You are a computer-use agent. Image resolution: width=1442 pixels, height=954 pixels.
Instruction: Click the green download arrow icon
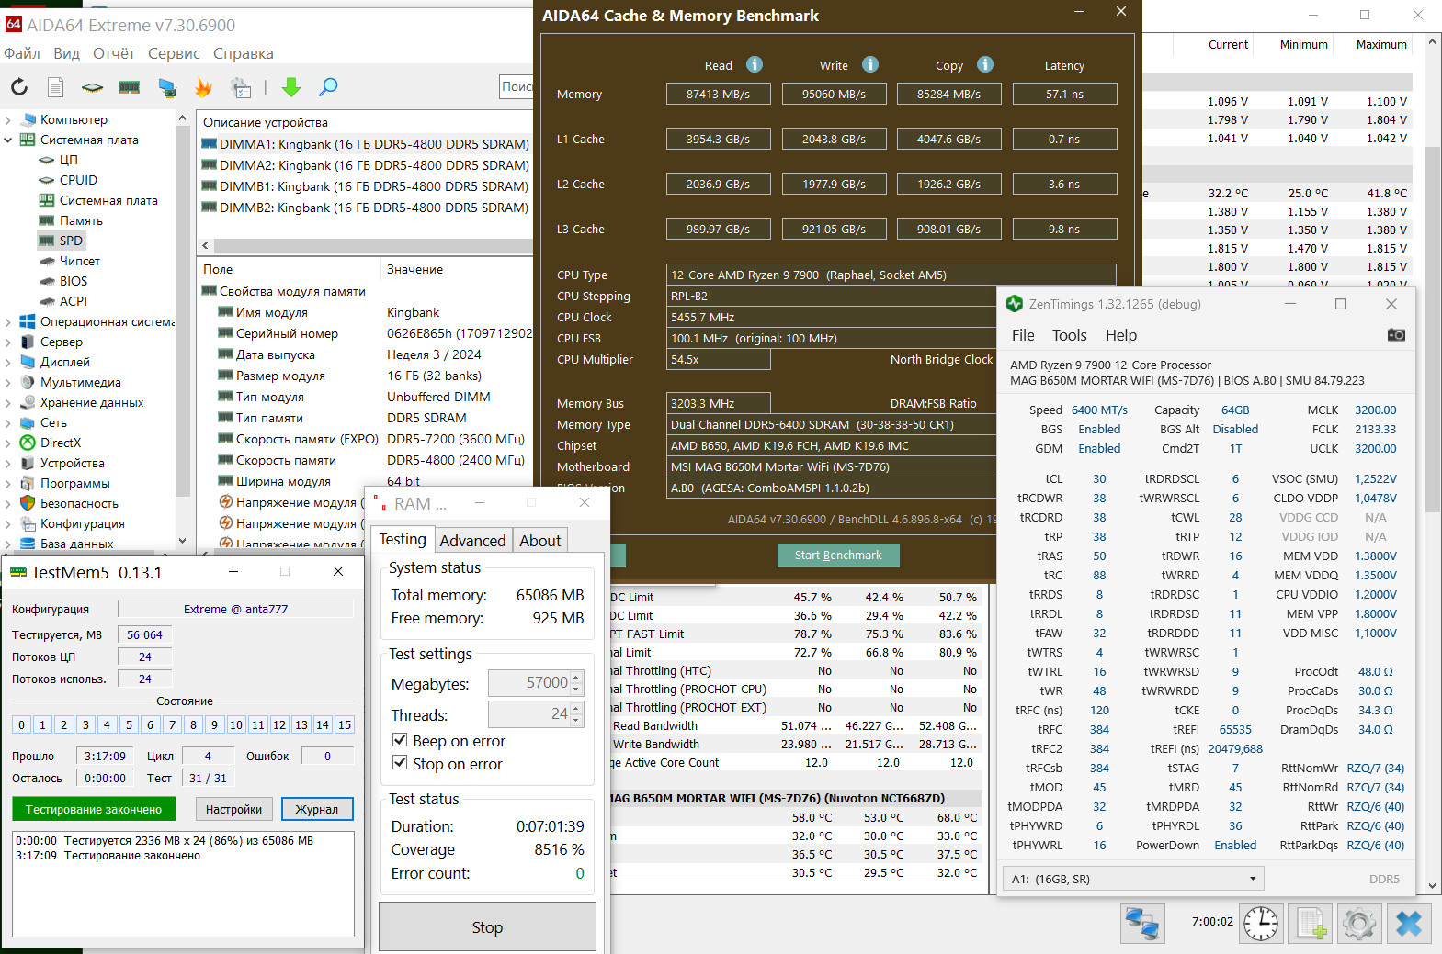[x=291, y=87]
